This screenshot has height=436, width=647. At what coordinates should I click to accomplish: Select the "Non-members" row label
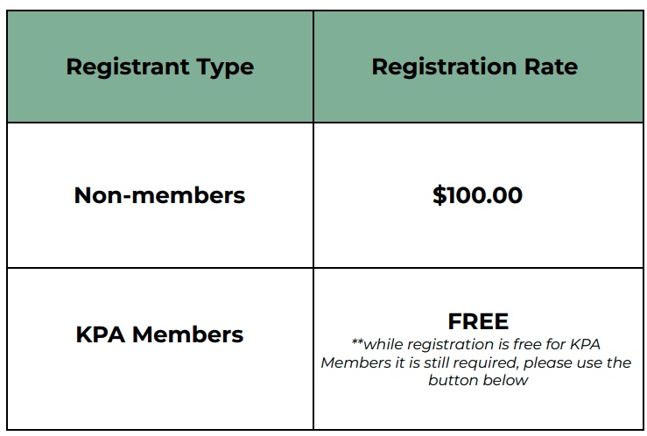pos(159,194)
